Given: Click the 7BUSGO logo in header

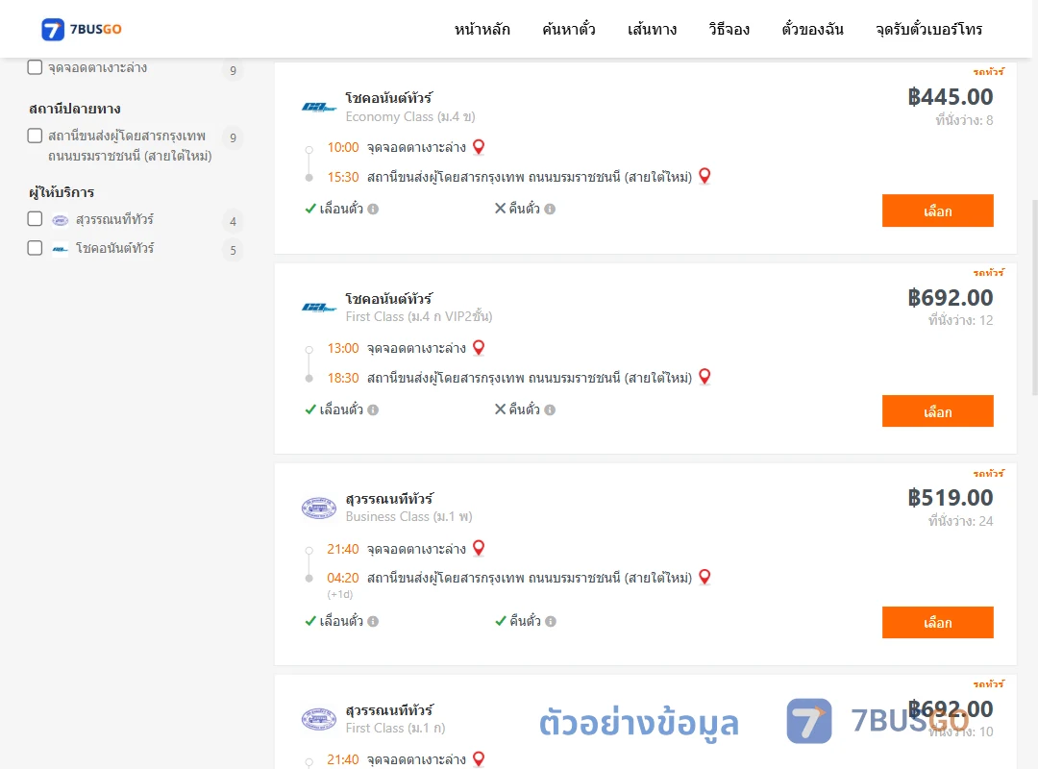Looking at the screenshot, I should 82,29.
